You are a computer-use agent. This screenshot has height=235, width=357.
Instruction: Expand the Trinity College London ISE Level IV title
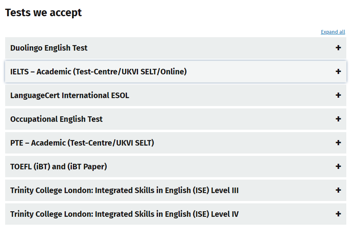tap(124, 214)
